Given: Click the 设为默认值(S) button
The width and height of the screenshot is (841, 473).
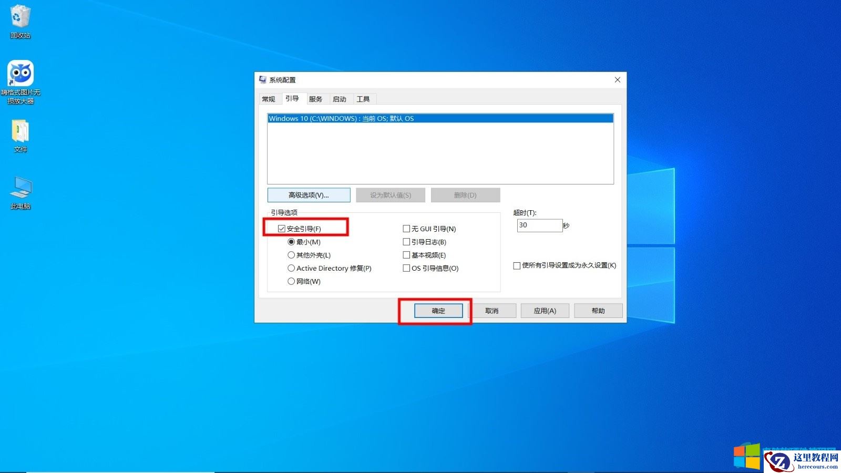Looking at the screenshot, I should click(x=391, y=195).
